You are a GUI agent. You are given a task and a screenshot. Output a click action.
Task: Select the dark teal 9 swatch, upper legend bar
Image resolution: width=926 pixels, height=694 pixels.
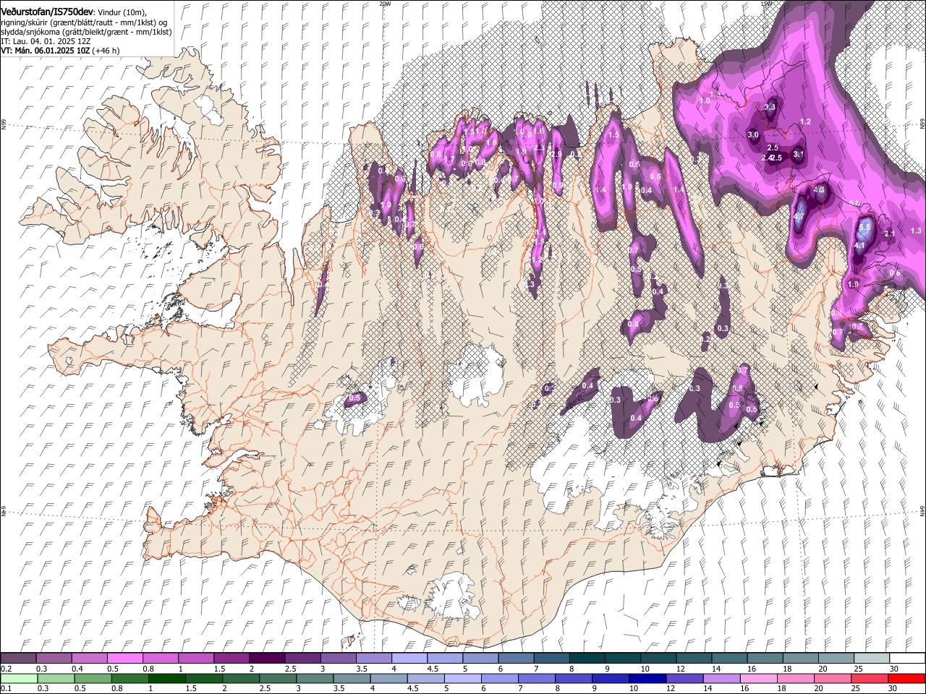(622, 658)
